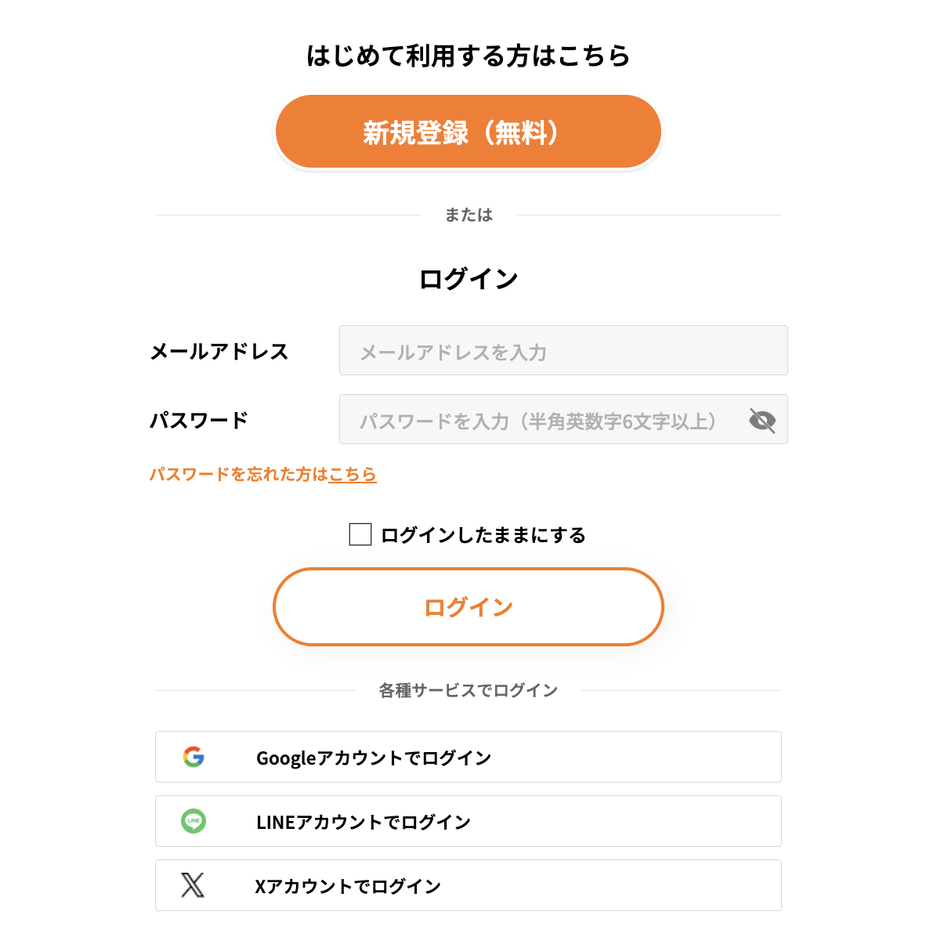Click the orange 新規登録（無料）button

pos(469,132)
